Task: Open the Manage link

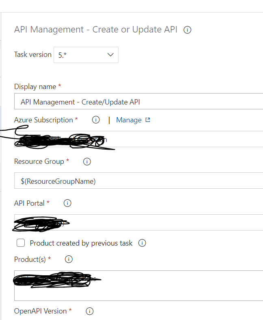Action: [x=129, y=120]
